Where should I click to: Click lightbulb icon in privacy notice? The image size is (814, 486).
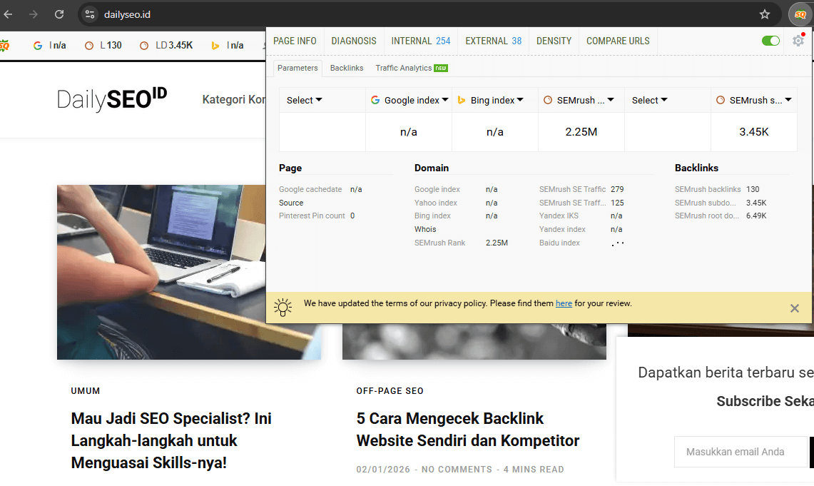[283, 308]
